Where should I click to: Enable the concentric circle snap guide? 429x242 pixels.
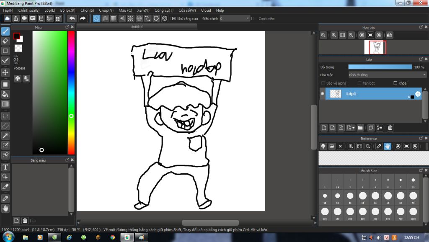coord(139,18)
